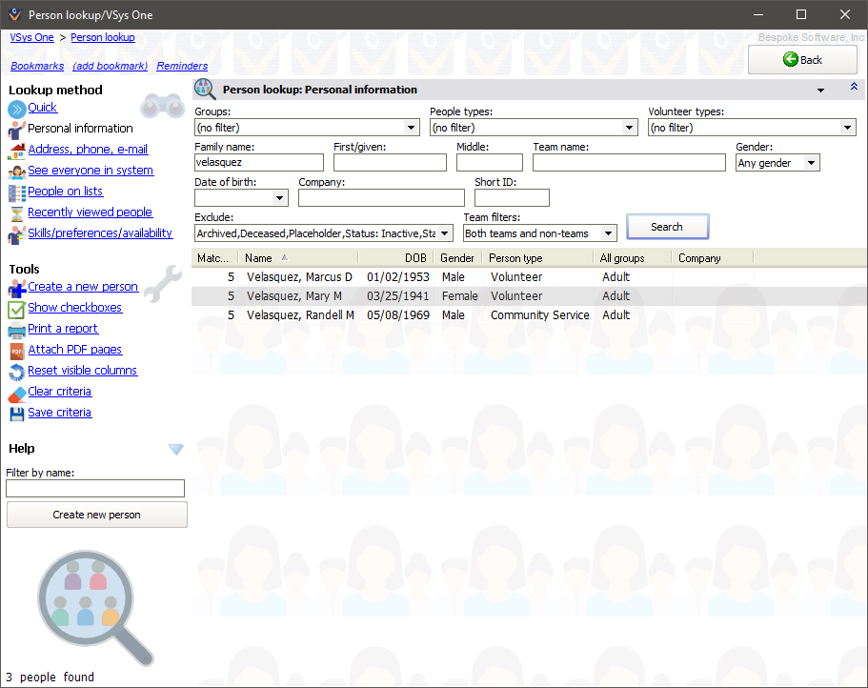
Task: Click the Recently viewed people icon
Action: click(x=16, y=212)
